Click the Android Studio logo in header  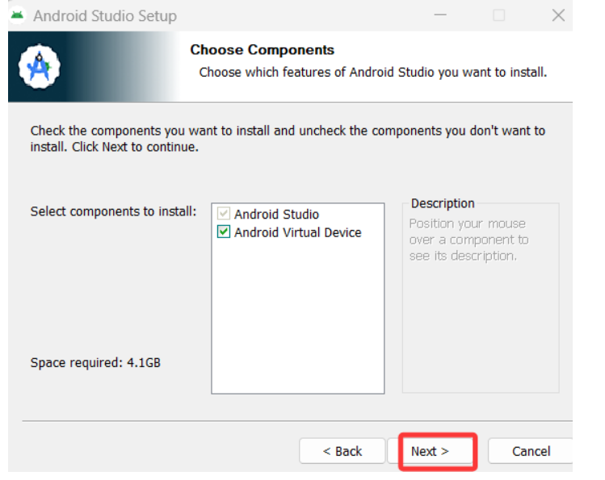point(40,66)
